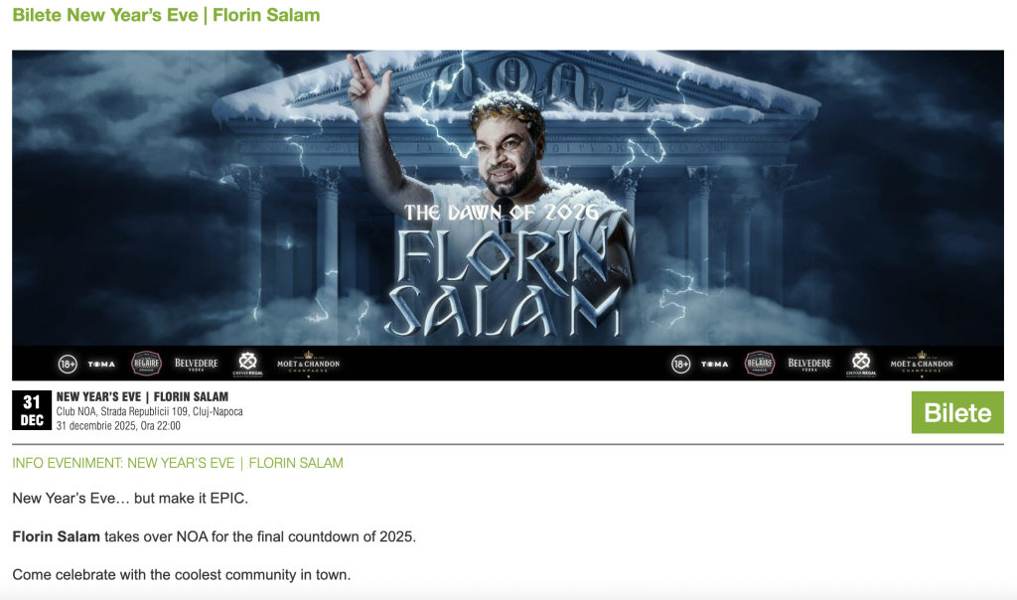Click the right Moët & Chandon logo
The height and width of the screenshot is (600, 1017).
click(x=922, y=364)
